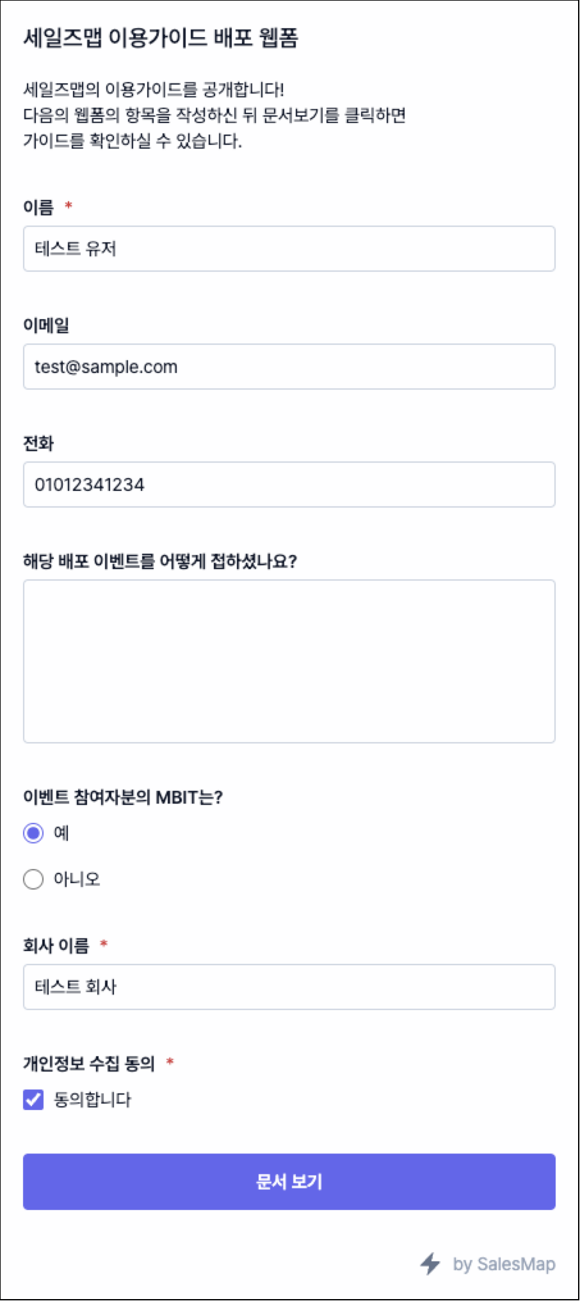
Task: Toggle the "동의합니다" consent checkbox
Action: pyautogui.click(x=33, y=1100)
